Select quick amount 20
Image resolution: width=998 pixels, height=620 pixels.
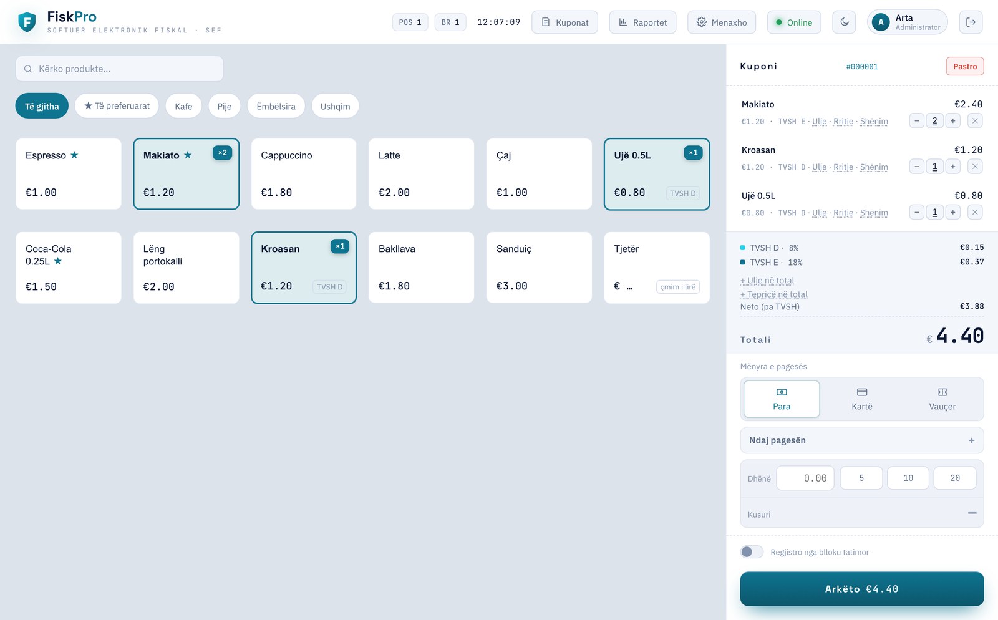[955, 478]
